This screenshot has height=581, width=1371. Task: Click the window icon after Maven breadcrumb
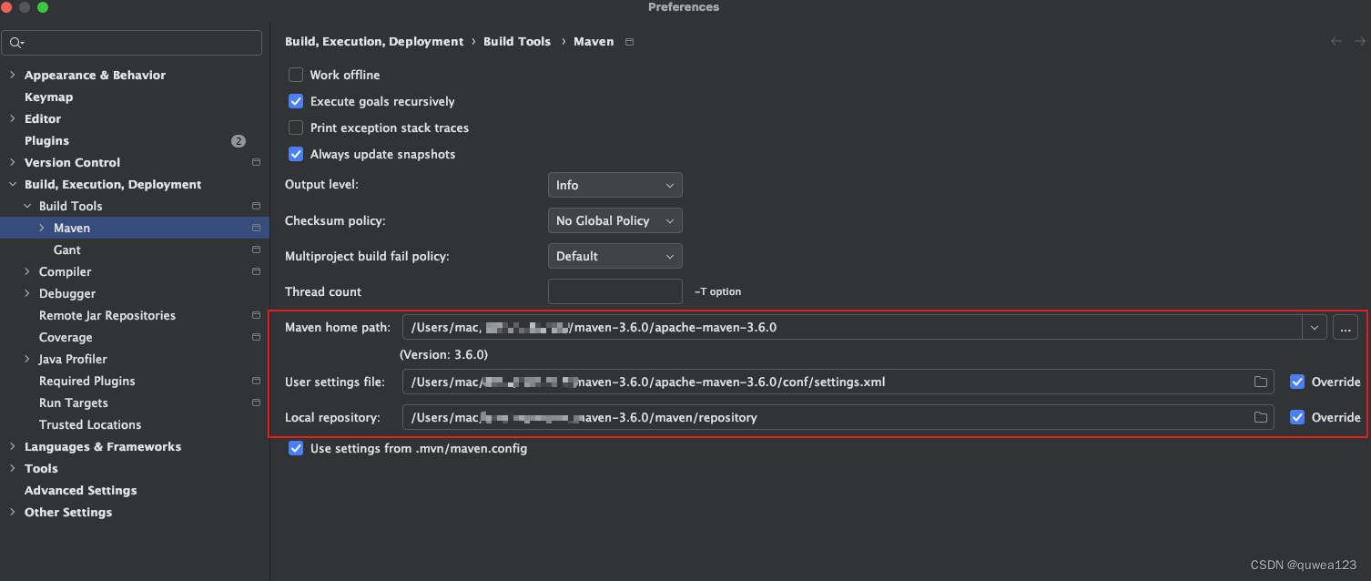coord(628,41)
